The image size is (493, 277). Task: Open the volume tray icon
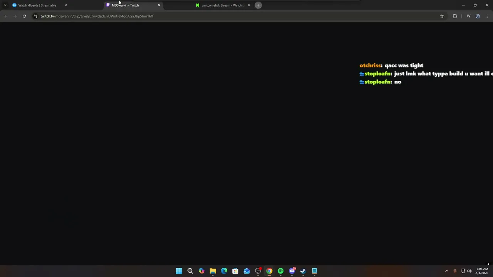[469, 271]
